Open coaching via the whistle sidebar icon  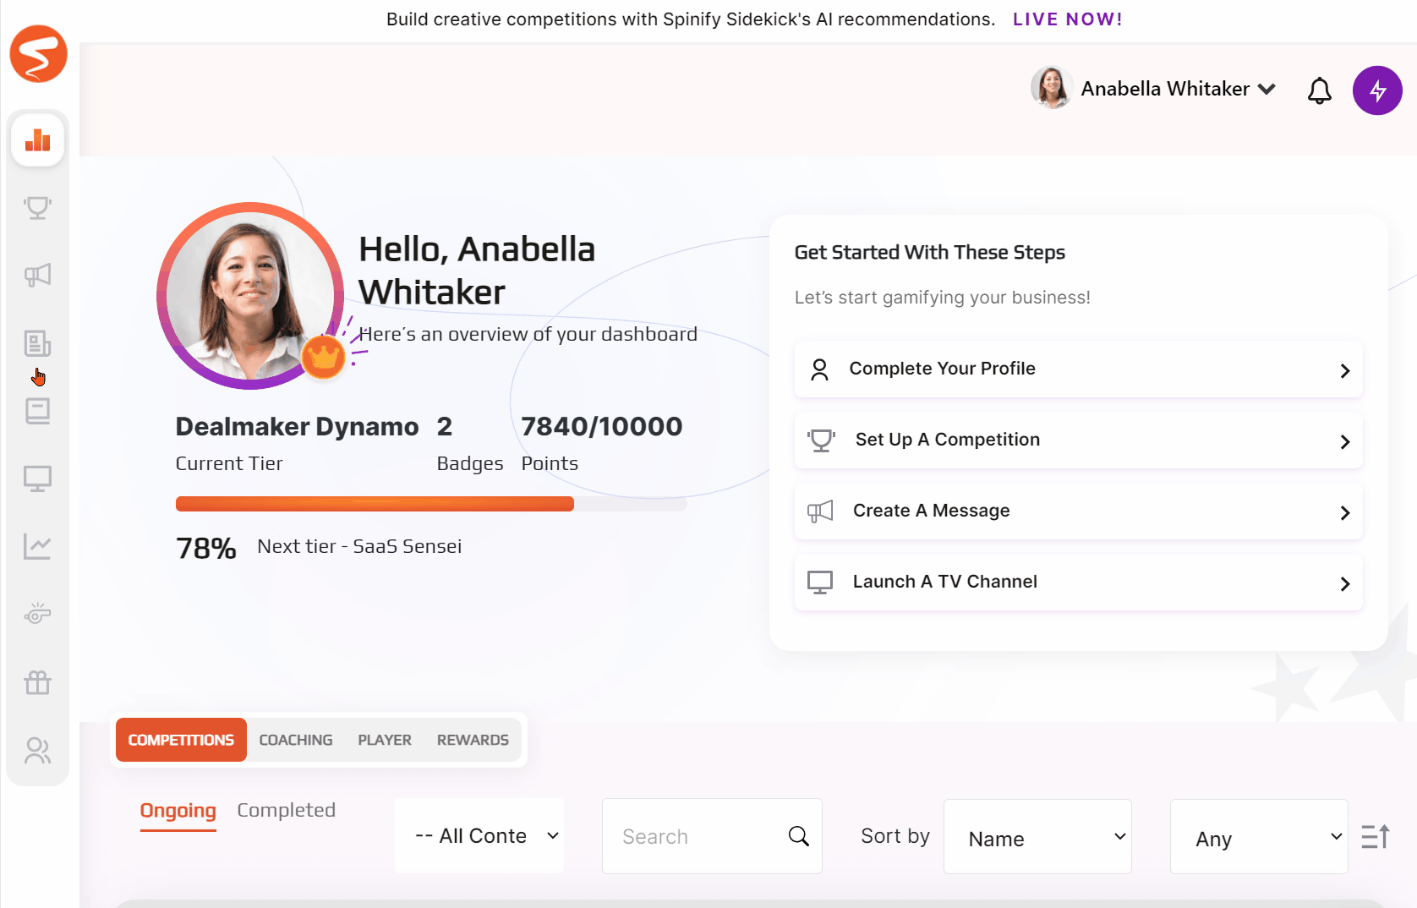point(37,613)
